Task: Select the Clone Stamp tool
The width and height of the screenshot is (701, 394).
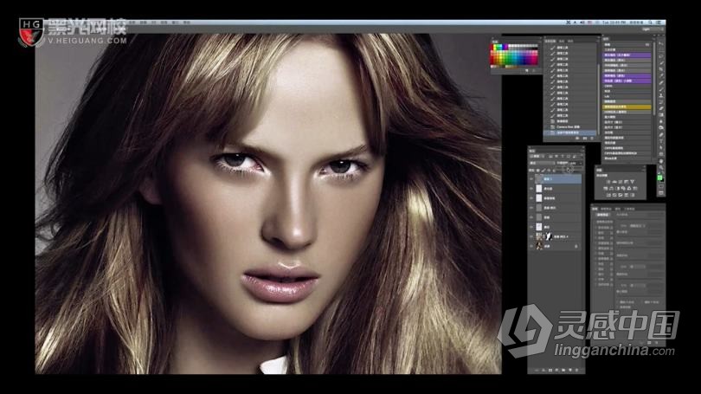Action: pos(661,96)
